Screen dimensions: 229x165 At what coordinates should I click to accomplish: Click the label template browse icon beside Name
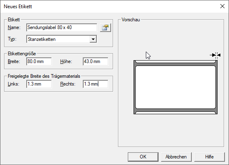tap(105, 27)
